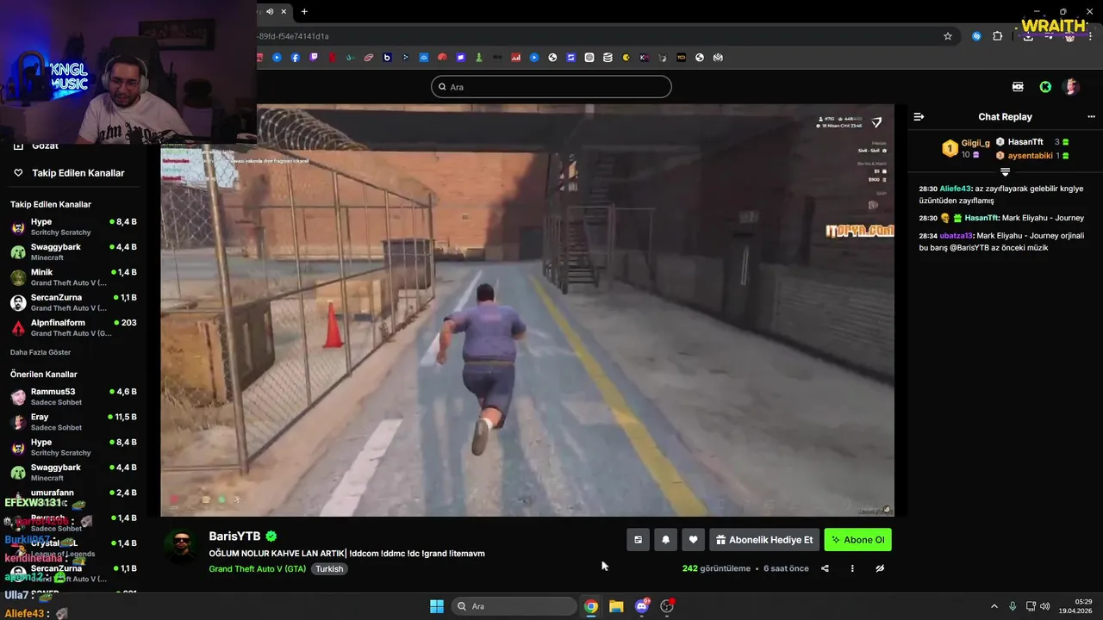The height and width of the screenshot is (620, 1103).
Task: Open Gözat in the sidebar
Action: (x=45, y=146)
